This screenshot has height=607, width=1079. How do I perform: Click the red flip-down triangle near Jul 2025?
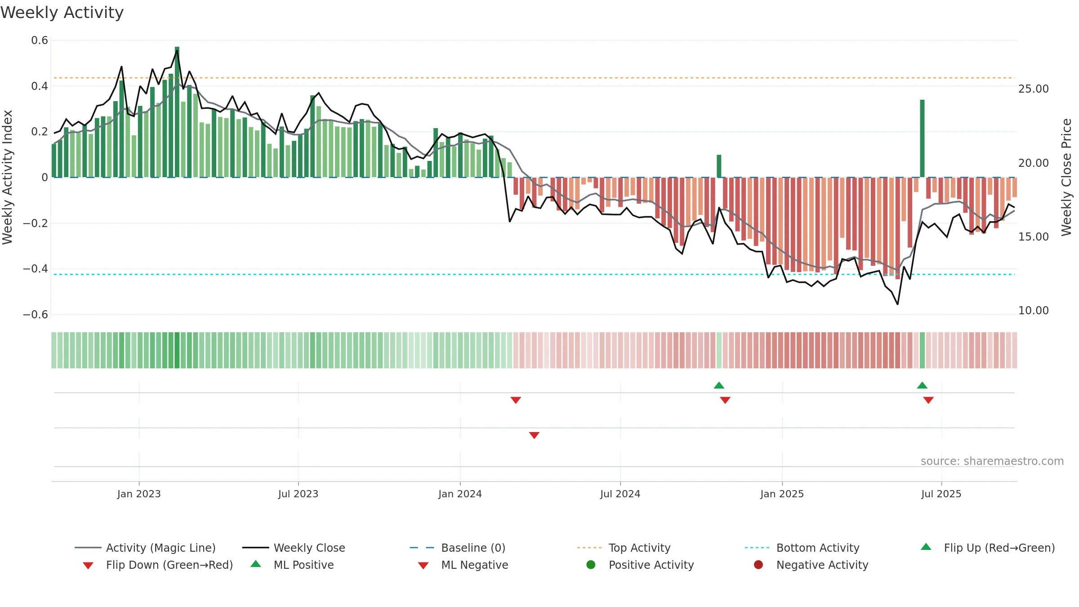(x=928, y=400)
